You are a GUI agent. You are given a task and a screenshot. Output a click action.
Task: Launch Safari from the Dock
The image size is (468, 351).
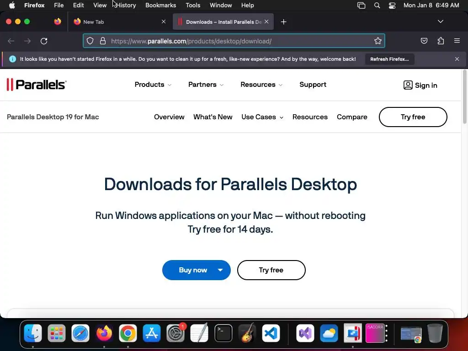80,333
